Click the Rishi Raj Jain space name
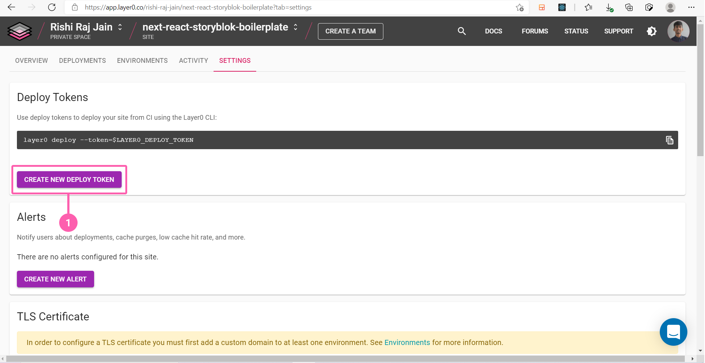 pos(81,27)
